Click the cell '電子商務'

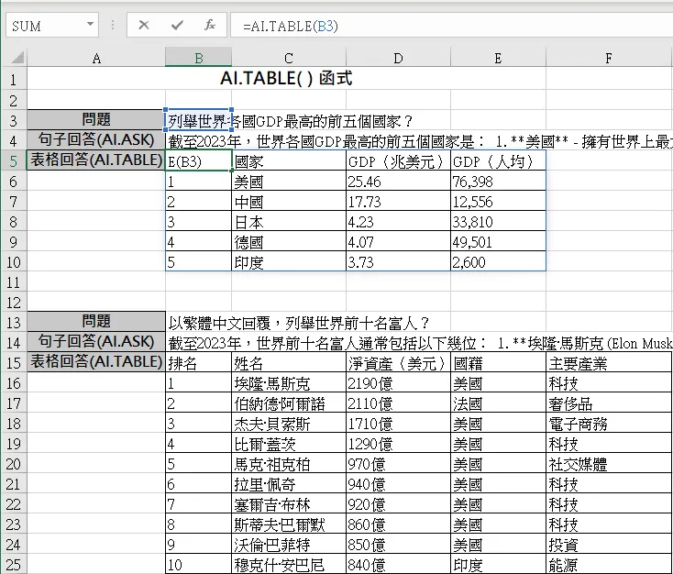[609, 424]
